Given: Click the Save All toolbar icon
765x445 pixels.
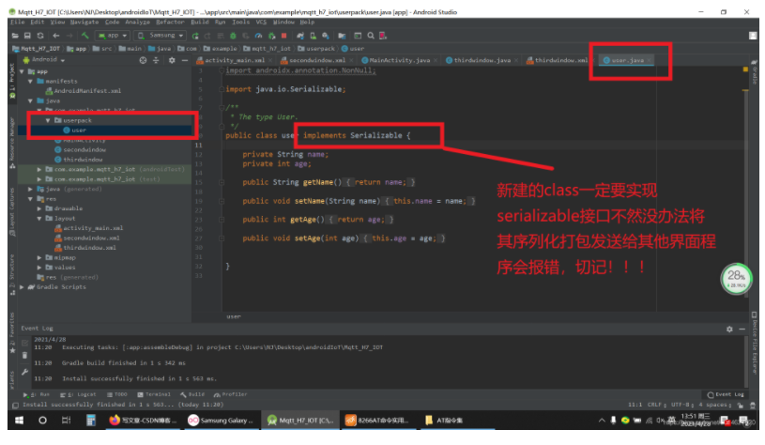Looking at the screenshot, I should click(27, 36).
